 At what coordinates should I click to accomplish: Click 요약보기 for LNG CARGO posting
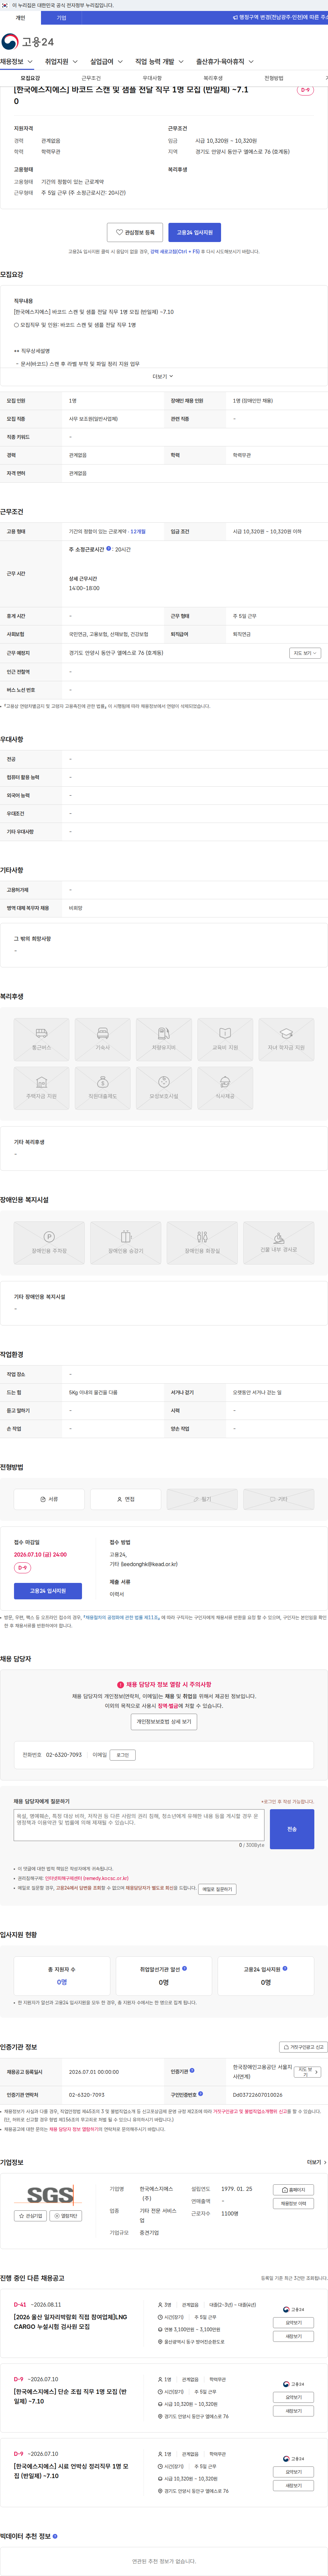293,2323
